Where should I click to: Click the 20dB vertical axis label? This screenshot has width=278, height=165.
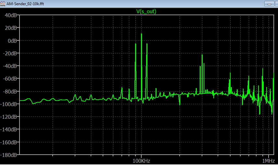click(11, 28)
